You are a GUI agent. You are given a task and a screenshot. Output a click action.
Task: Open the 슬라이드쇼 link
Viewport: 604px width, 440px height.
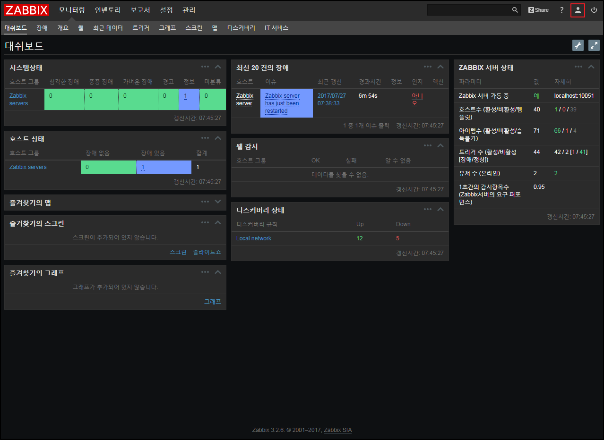207,252
